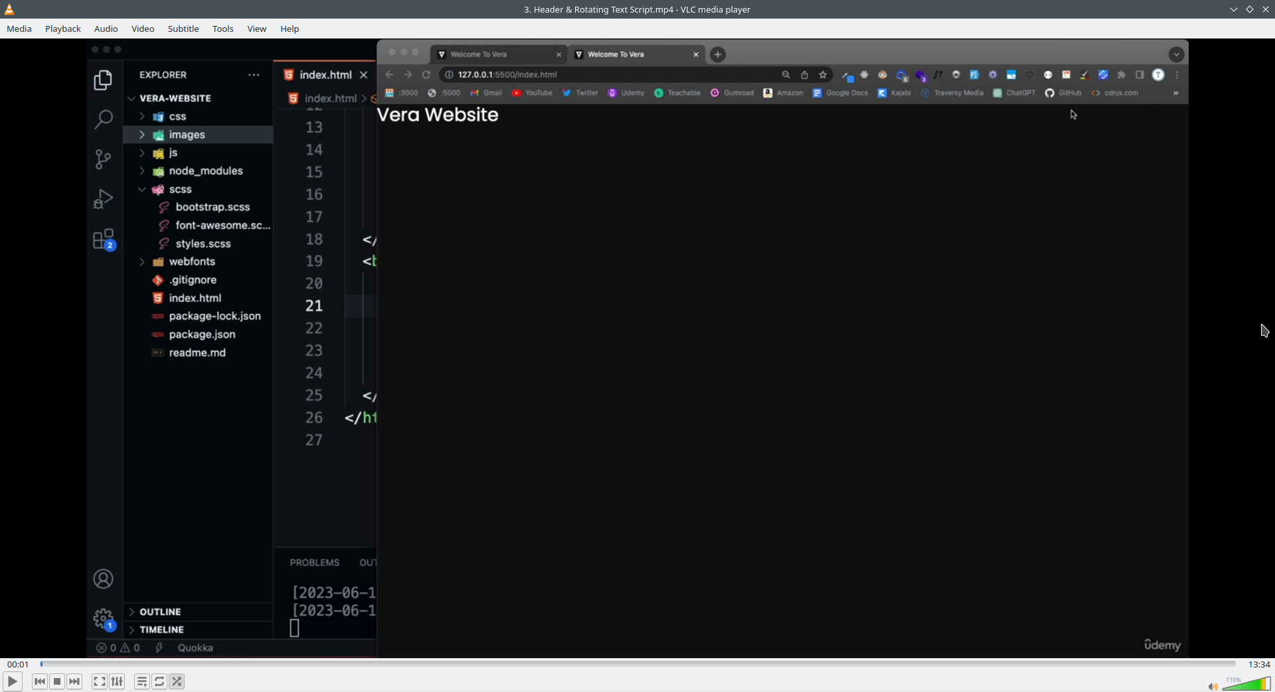Image resolution: width=1275 pixels, height=692 pixels.
Task: Expand the images folder
Action: click(x=141, y=135)
